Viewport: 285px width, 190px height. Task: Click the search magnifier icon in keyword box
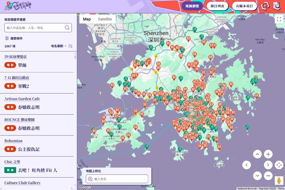[67, 28]
